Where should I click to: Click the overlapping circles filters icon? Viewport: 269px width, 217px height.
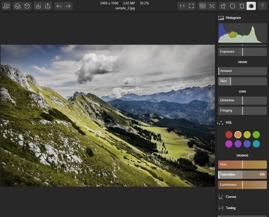pyautogui.click(x=18, y=6)
